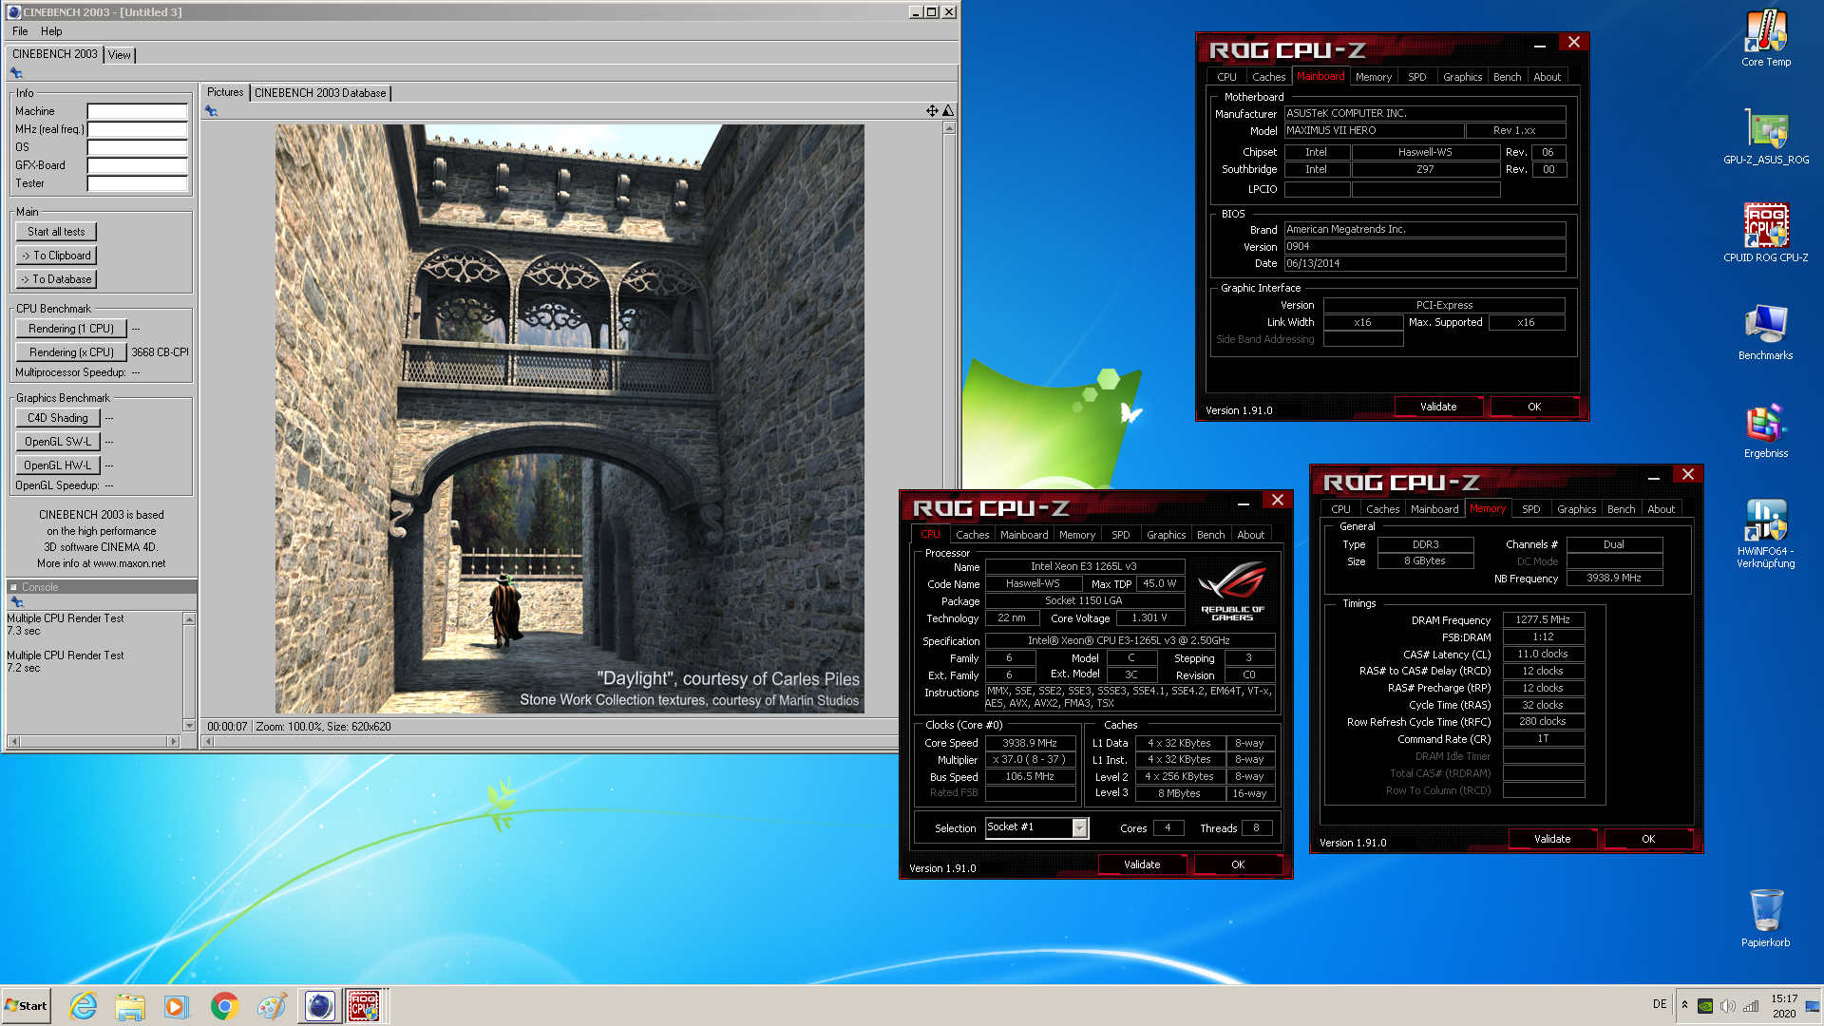Click the speaker volume tray icon

tap(1728, 1006)
